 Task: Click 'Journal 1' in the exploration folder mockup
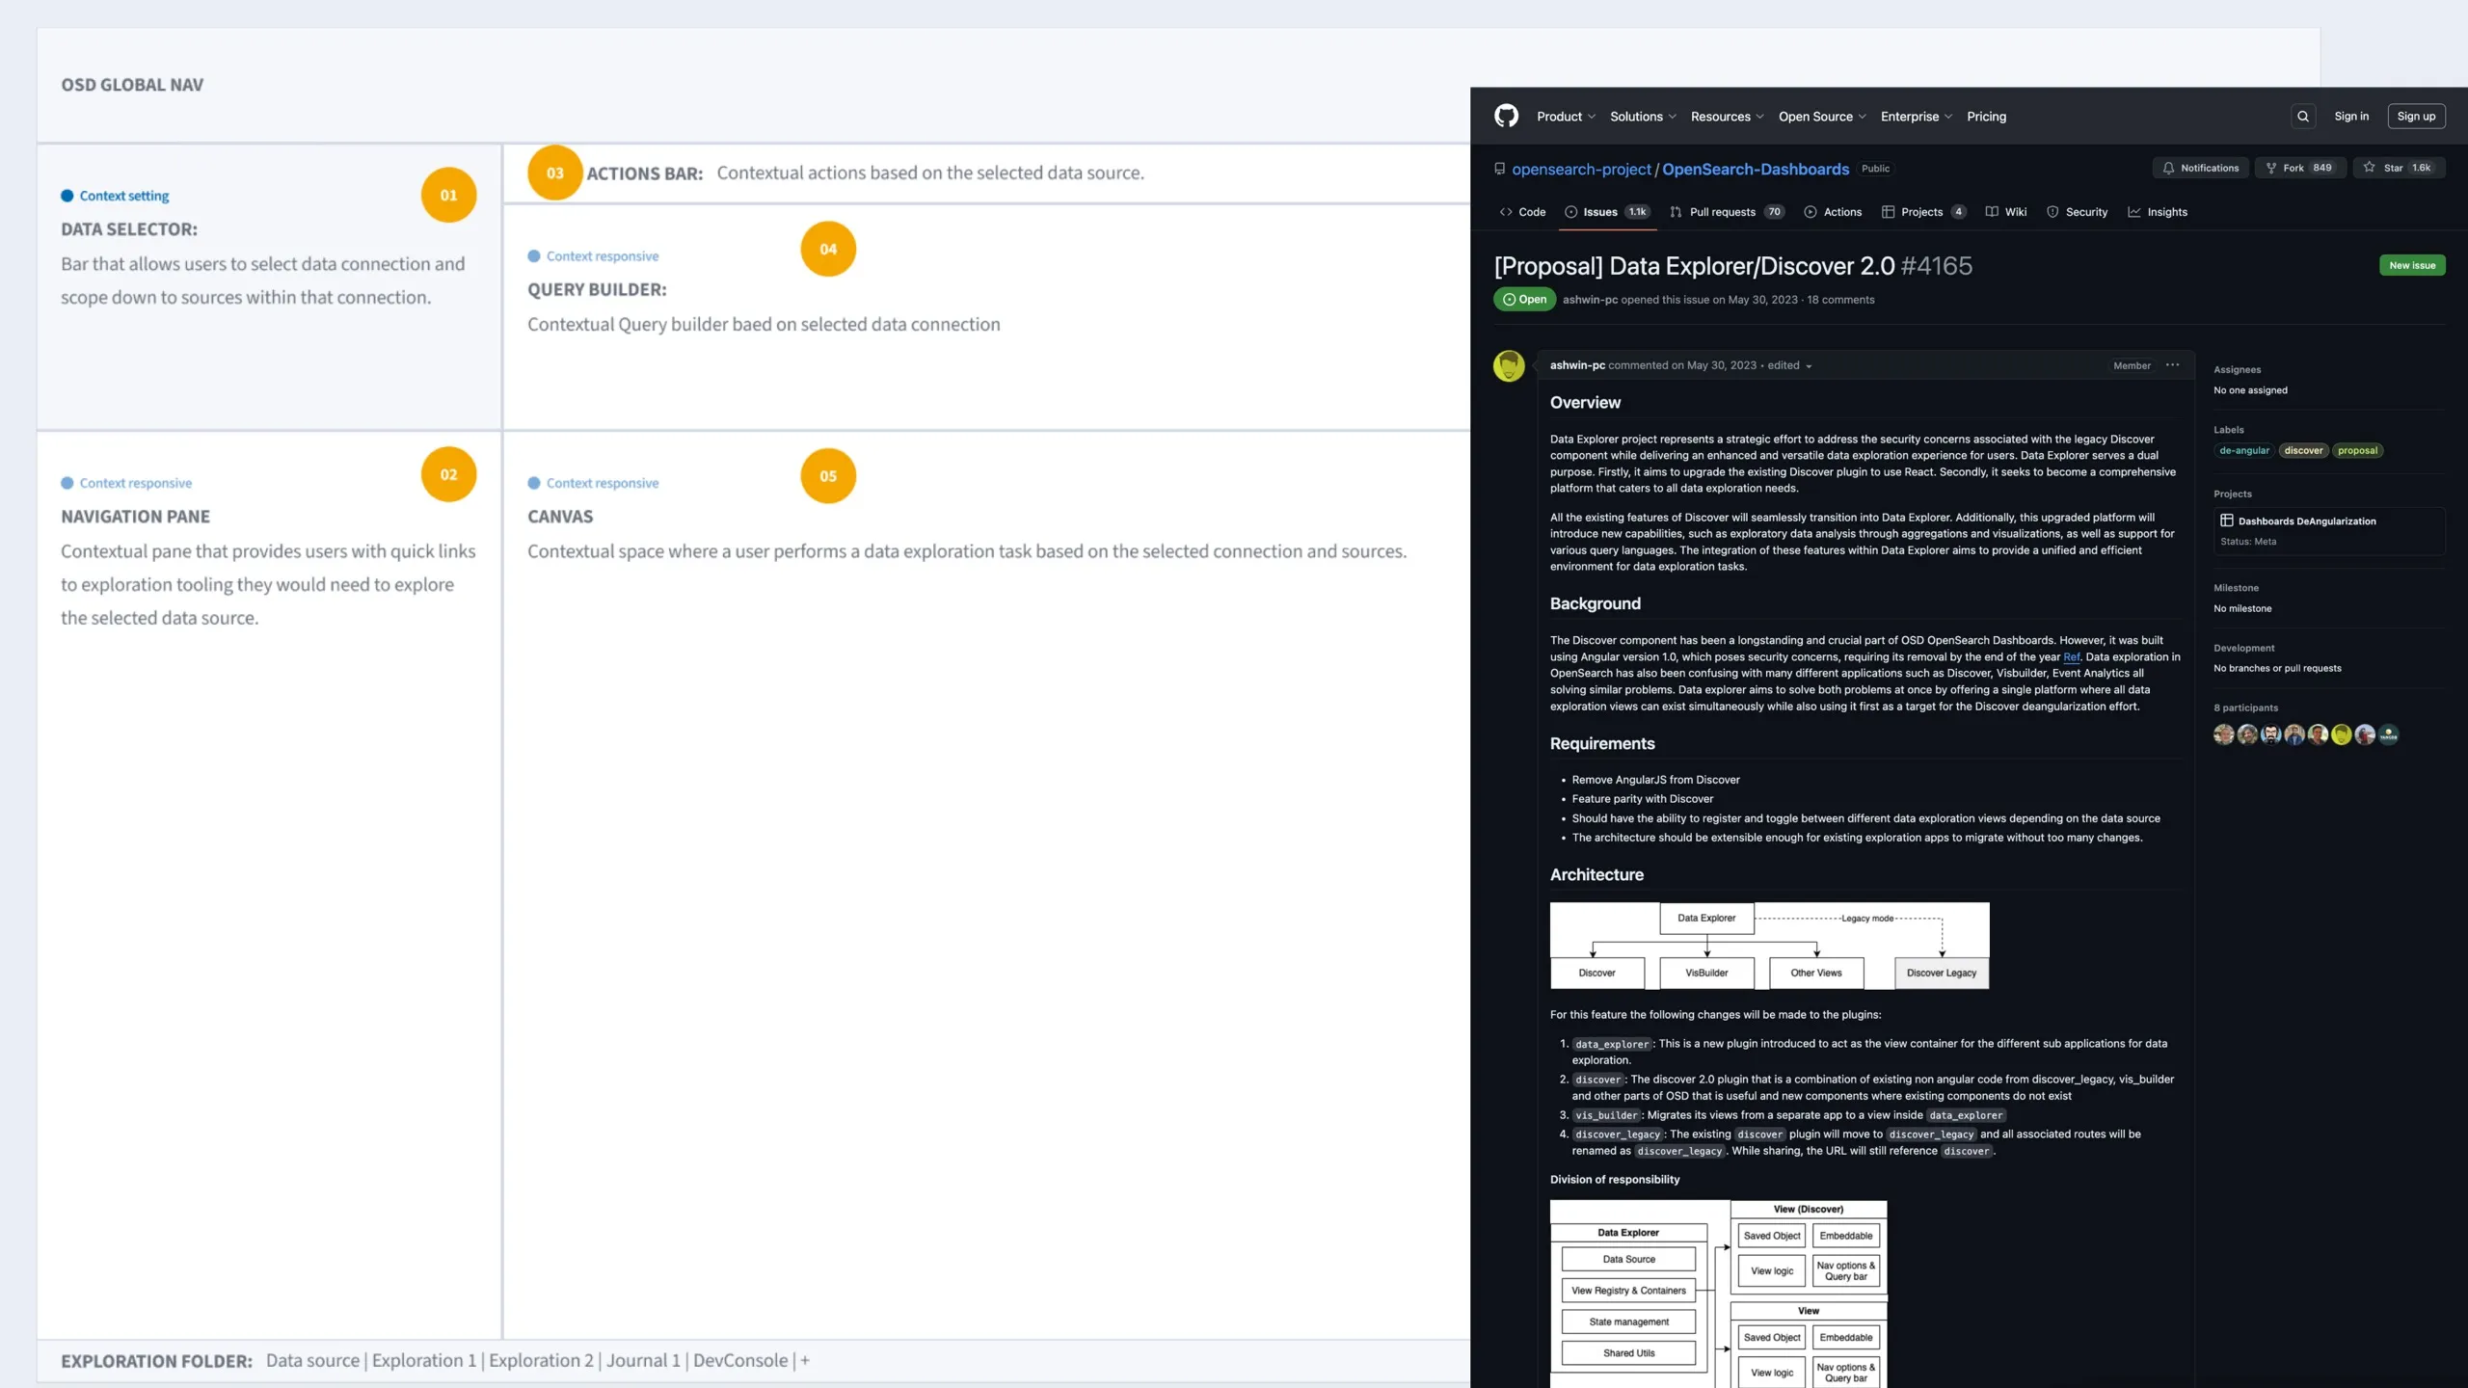(x=643, y=1360)
